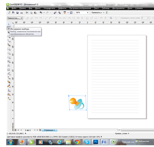Click the Undo arrow icon
Screen dimensions: 154x147
coord(41,13)
